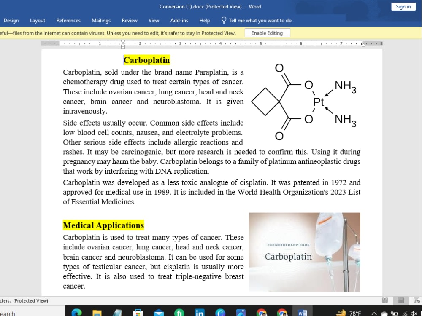Image resolution: width=422 pixels, height=316 pixels.
Task: Switch to Read Mode view in status bar
Action: tap(385, 300)
